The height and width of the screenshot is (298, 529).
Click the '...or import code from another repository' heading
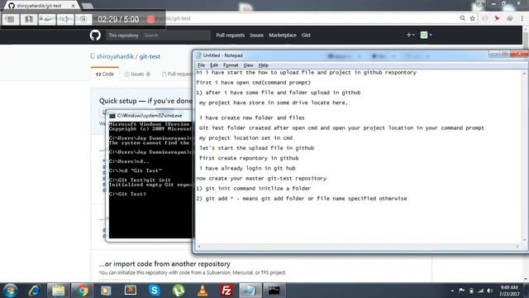[164, 264]
